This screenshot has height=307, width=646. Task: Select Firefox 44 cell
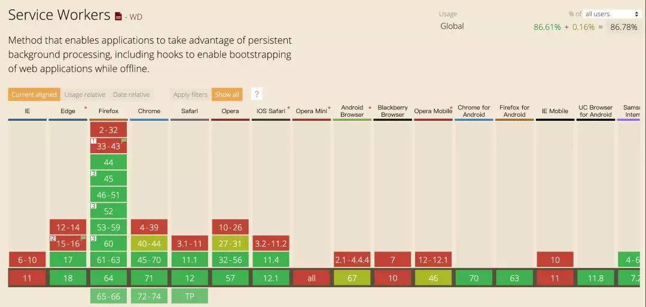point(109,162)
